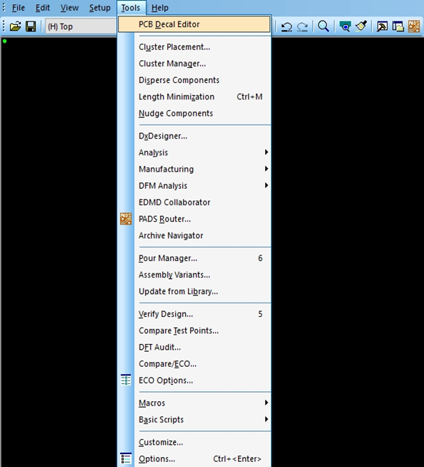Image resolution: width=424 pixels, height=467 pixels.
Task: Open the (H) Top layer dropdown
Action: 81,26
